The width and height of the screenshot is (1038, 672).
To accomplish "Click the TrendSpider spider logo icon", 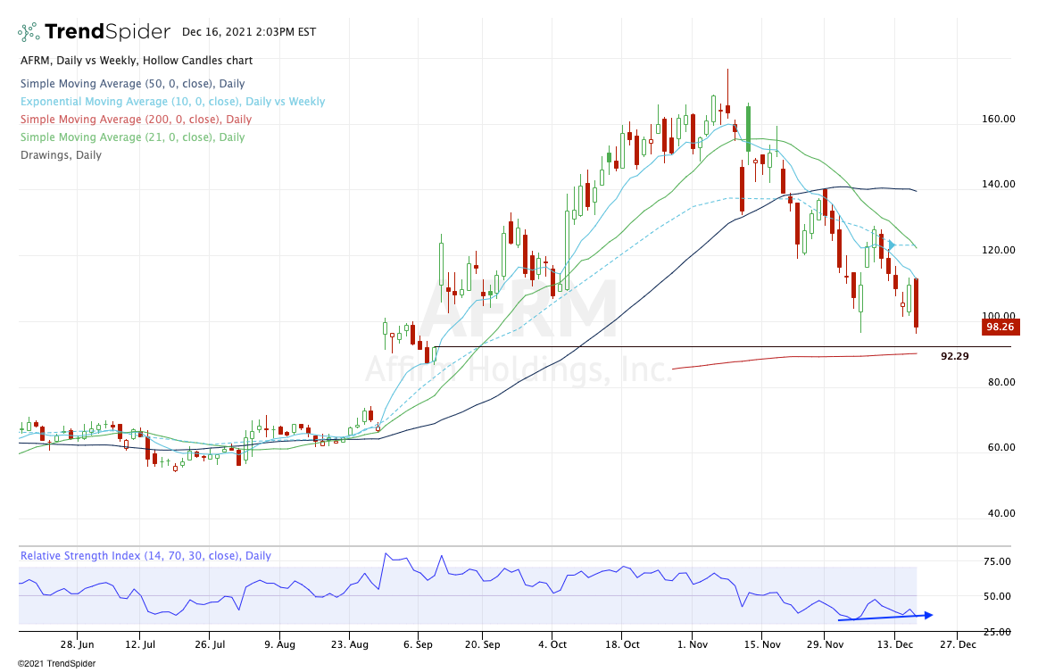I will click(29, 32).
